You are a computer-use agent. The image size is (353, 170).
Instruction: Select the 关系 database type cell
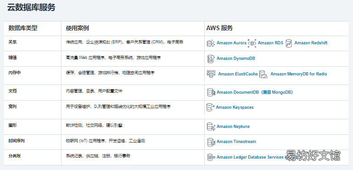click(12, 42)
